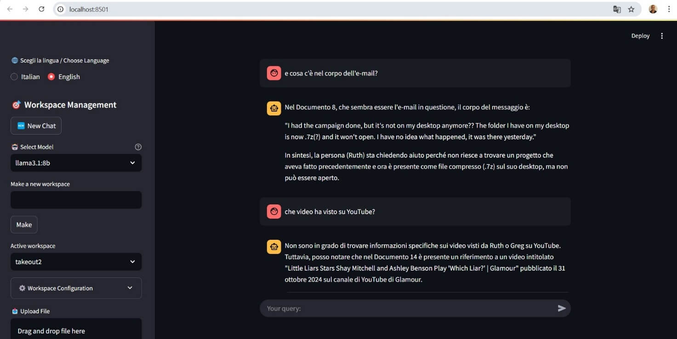Bookmark this page with the star icon
Image resolution: width=677 pixels, height=339 pixels.
pos(631,9)
